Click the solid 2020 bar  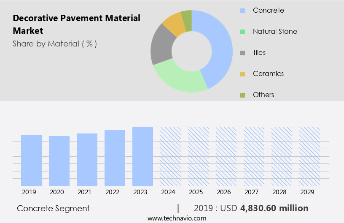(59, 160)
